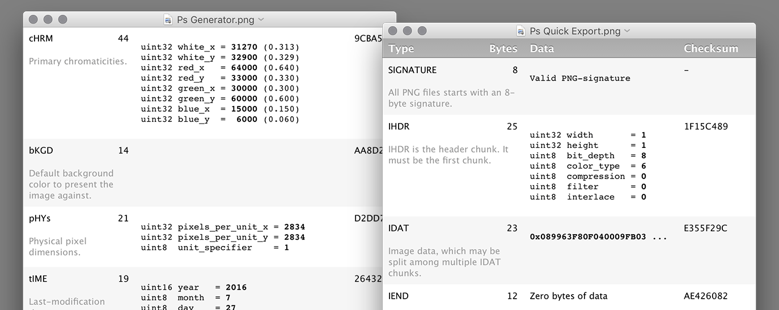
Task: Click the Ps Generator.png document icon
Action: (168, 19)
